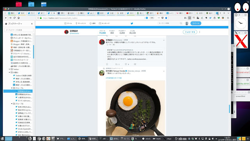Reload the current Twitter page

point(14,18)
